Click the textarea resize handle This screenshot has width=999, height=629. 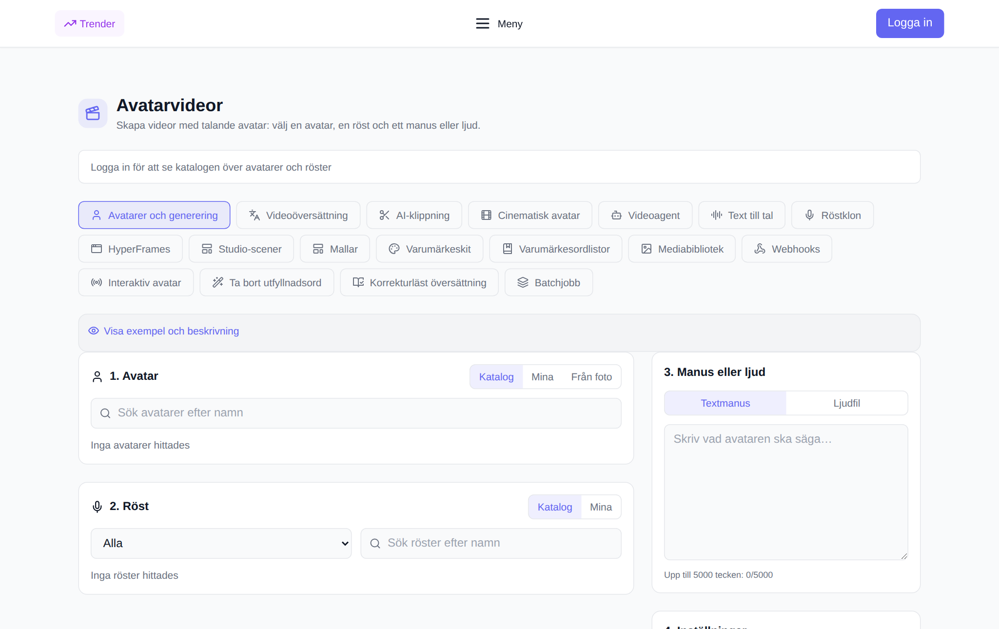(904, 556)
